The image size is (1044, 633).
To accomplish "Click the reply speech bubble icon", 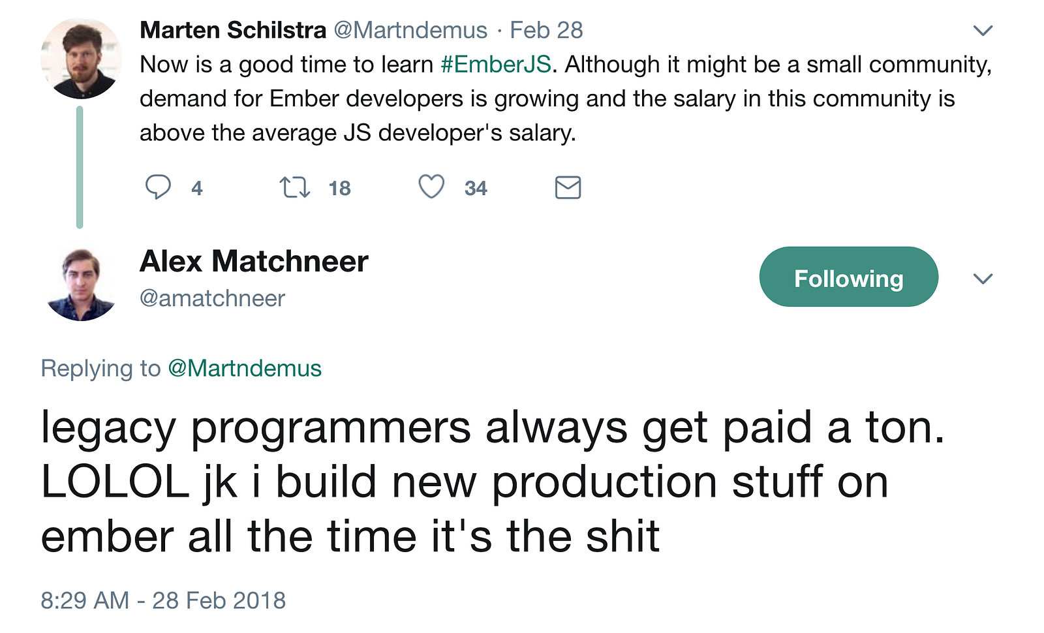I will tap(158, 187).
